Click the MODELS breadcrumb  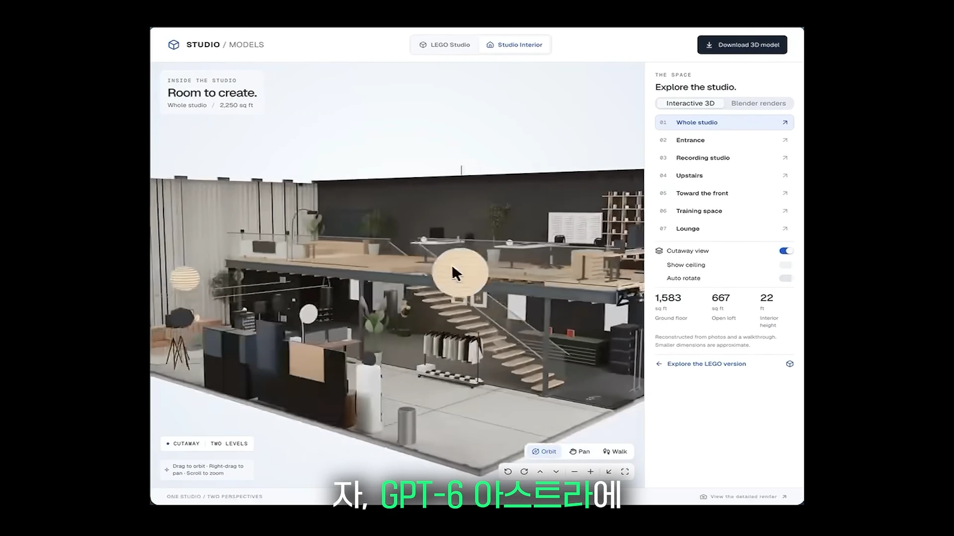(246, 45)
